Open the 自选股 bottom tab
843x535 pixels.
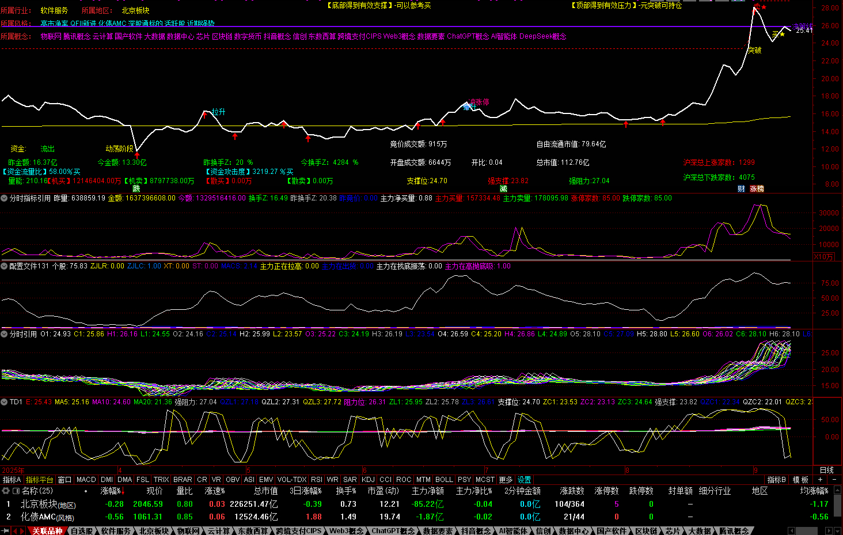click(82, 531)
